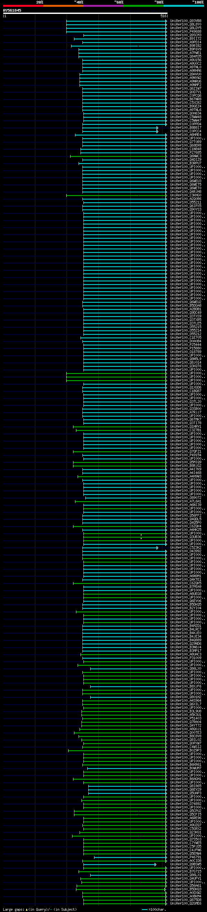207x912 pixels.
Task: Click the UniRef100_B6KR61 label
Action: [x=186, y=765]
